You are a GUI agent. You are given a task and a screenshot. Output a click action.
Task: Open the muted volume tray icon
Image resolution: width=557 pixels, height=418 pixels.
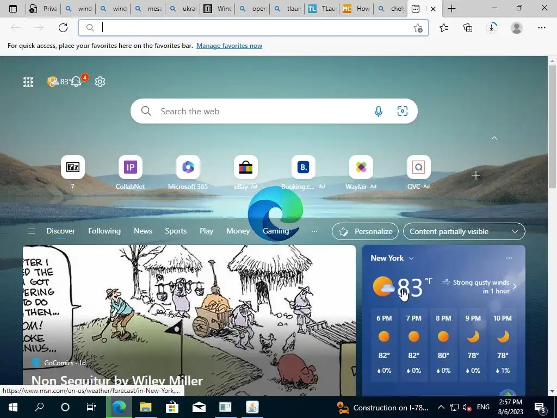467,407
